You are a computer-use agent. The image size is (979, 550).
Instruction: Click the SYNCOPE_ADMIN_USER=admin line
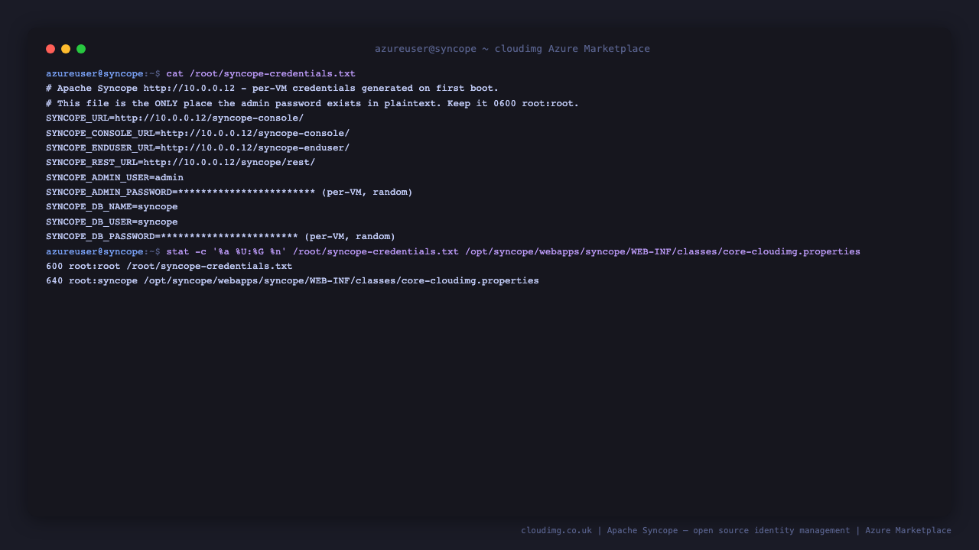[115, 177]
